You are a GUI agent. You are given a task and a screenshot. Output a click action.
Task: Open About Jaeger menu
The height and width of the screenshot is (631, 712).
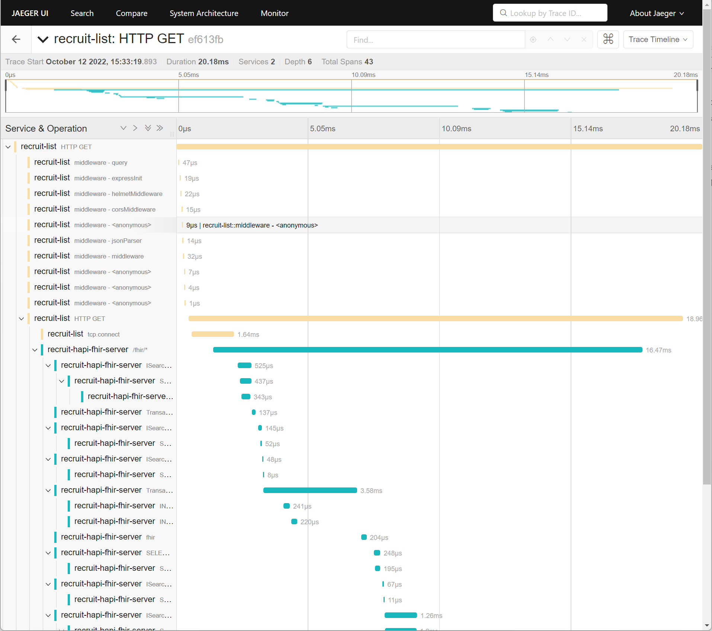click(x=657, y=13)
